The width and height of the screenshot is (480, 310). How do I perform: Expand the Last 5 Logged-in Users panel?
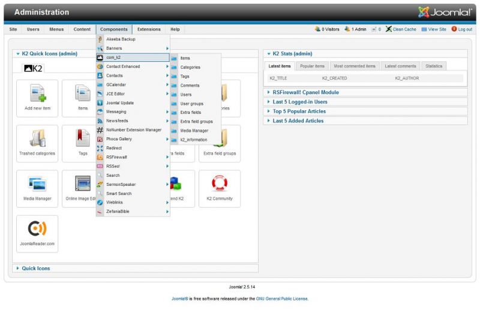[x=268, y=101]
